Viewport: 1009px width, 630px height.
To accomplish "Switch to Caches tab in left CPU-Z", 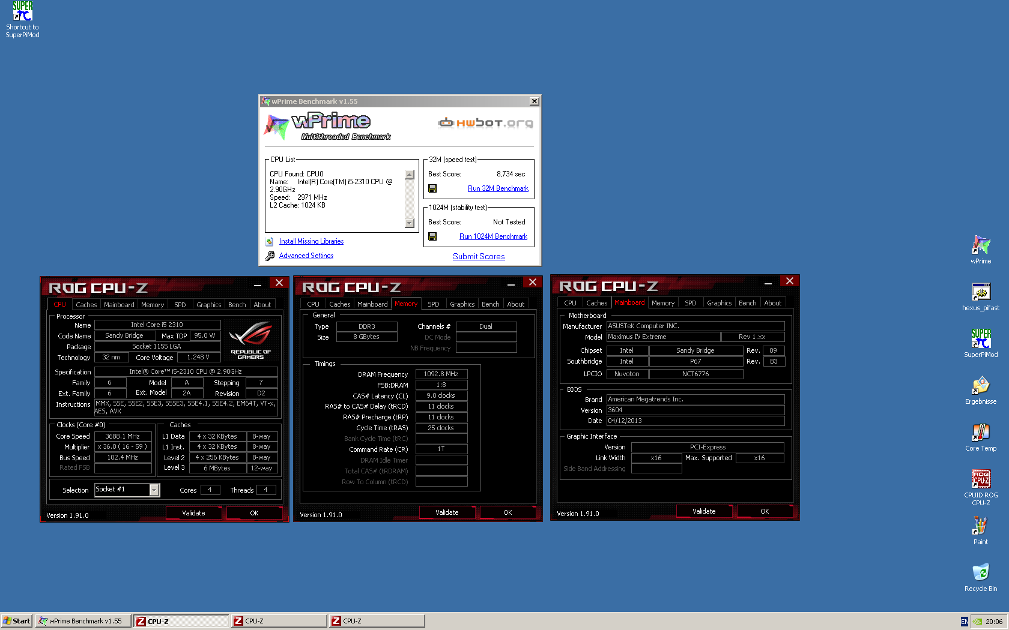I will [x=86, y=305].
